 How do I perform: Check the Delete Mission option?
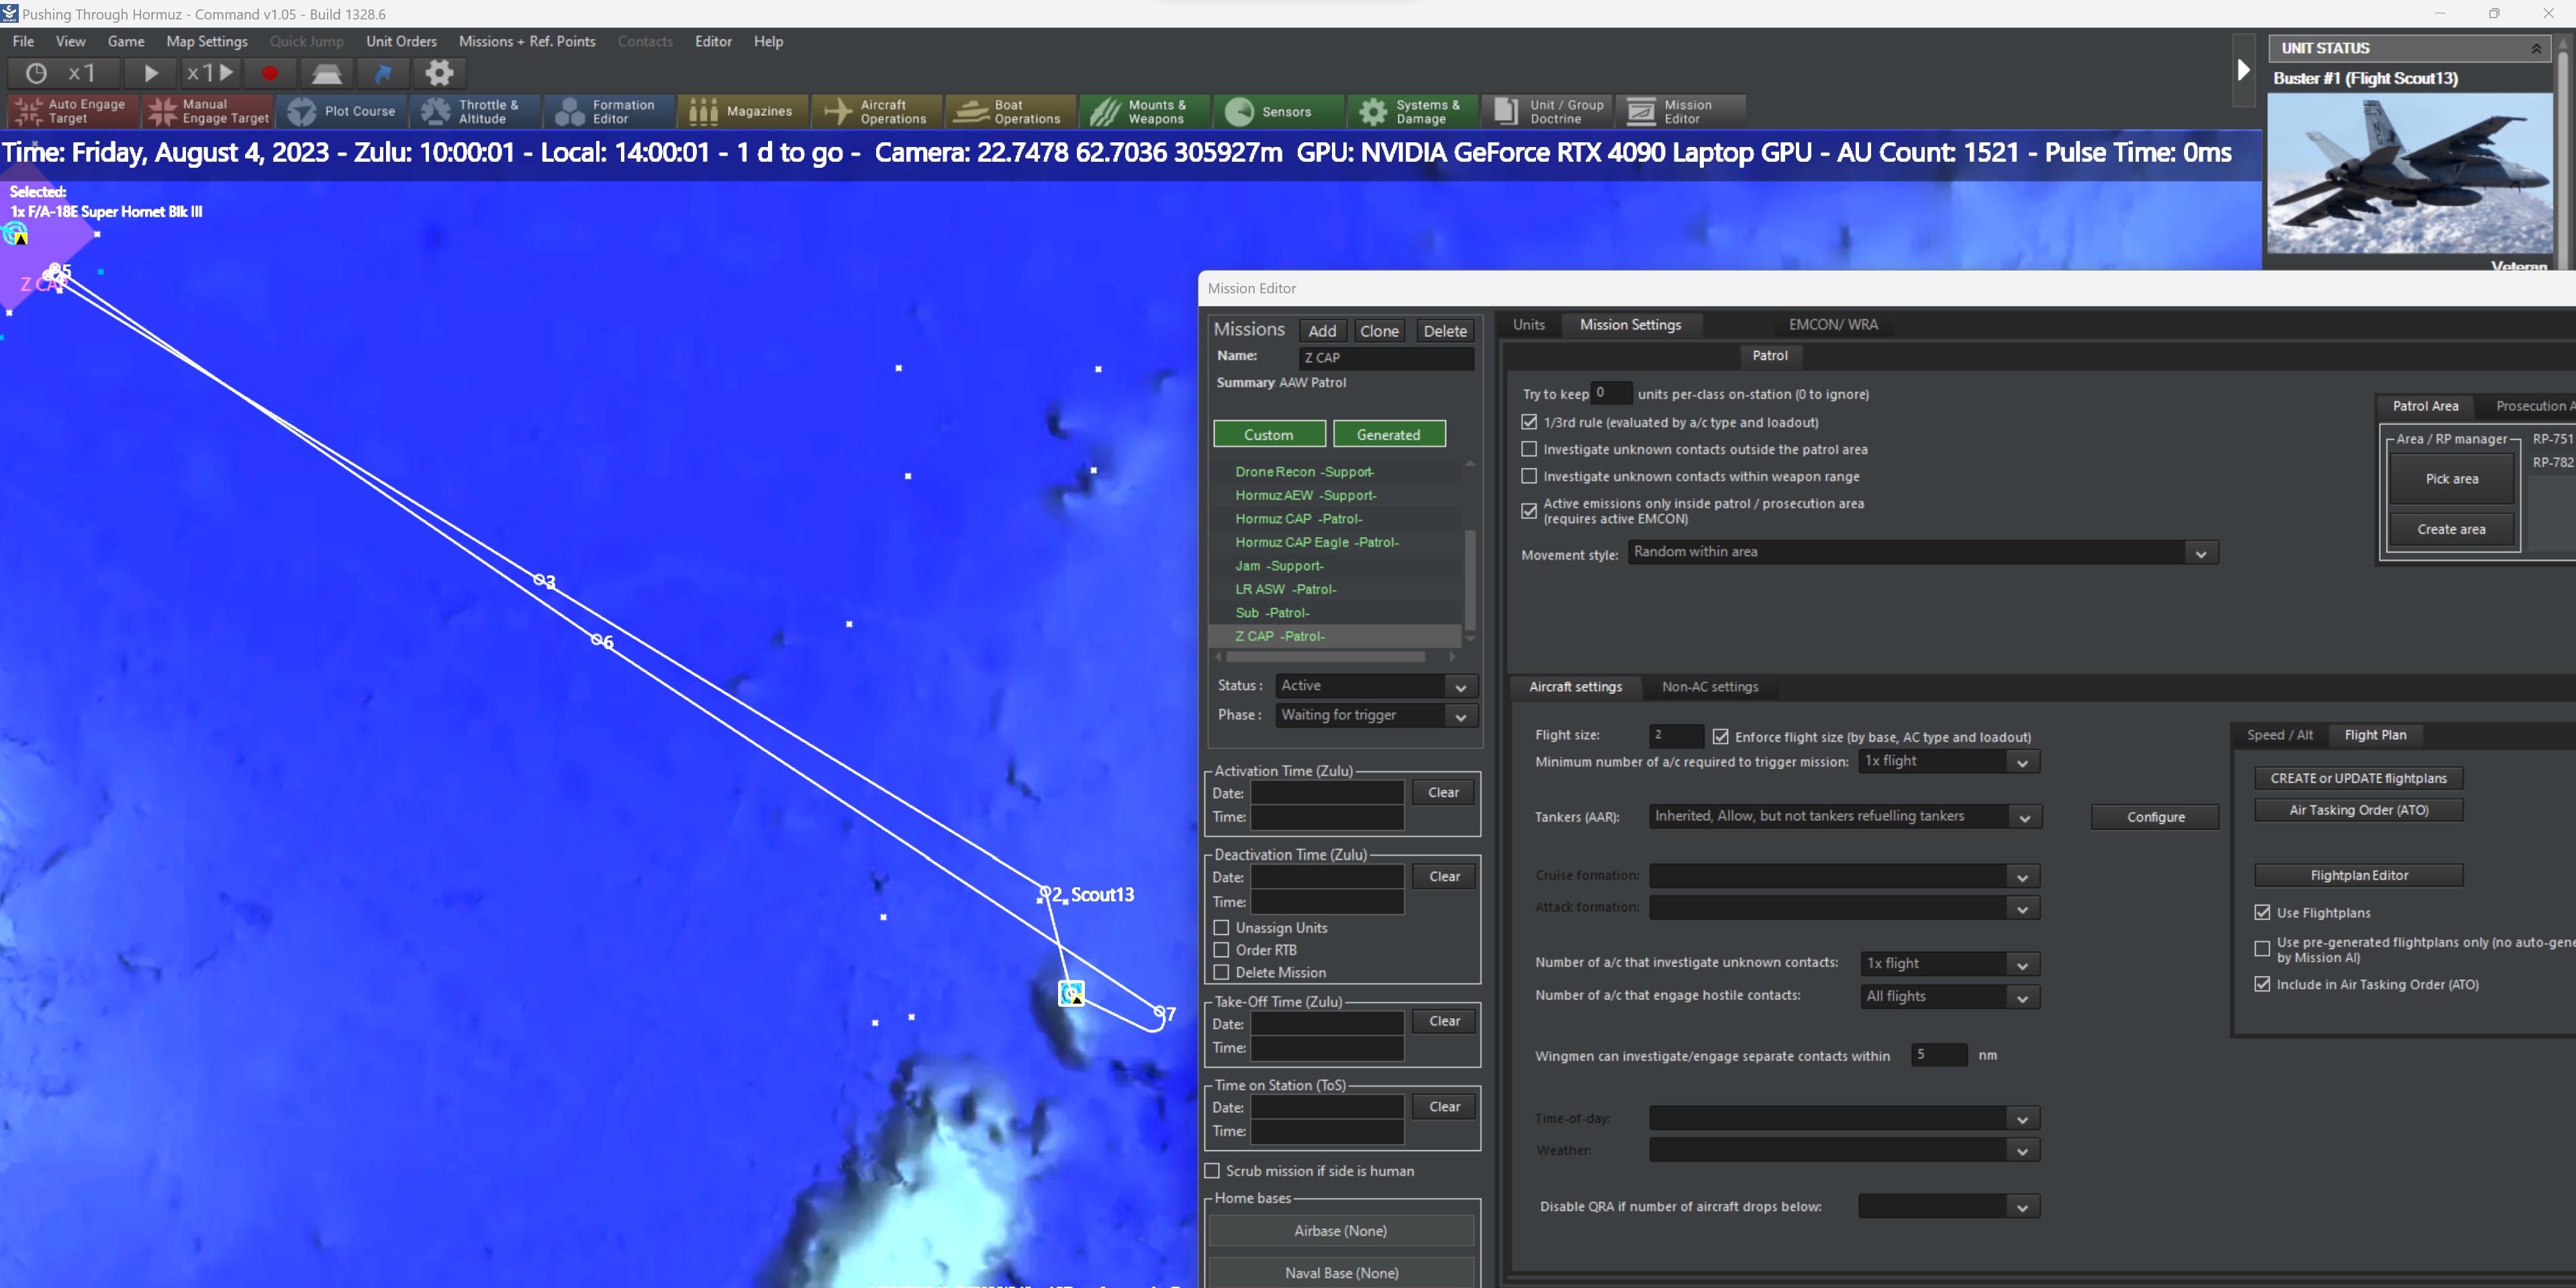point(1220,972)
